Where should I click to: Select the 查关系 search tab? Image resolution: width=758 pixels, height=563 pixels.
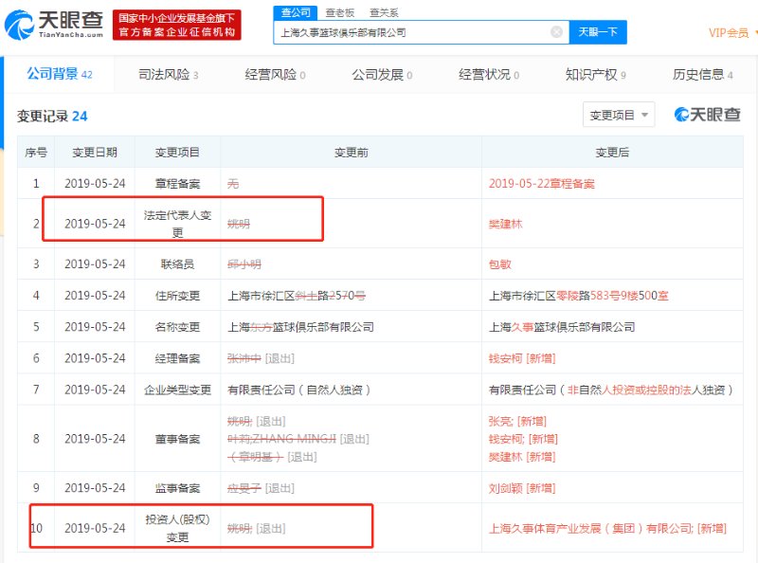(x=384, y=12)
